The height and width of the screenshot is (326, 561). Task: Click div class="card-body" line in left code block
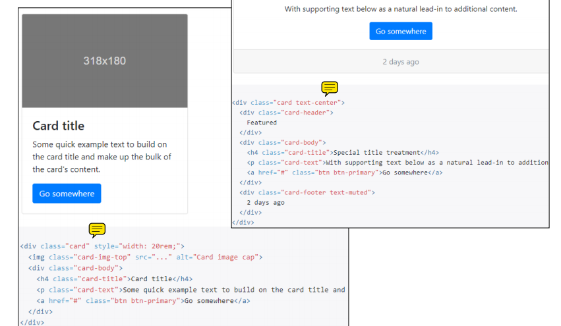point(76,268)
